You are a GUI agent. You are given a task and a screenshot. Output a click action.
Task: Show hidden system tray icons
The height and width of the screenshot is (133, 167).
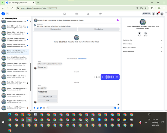point(146,122)
